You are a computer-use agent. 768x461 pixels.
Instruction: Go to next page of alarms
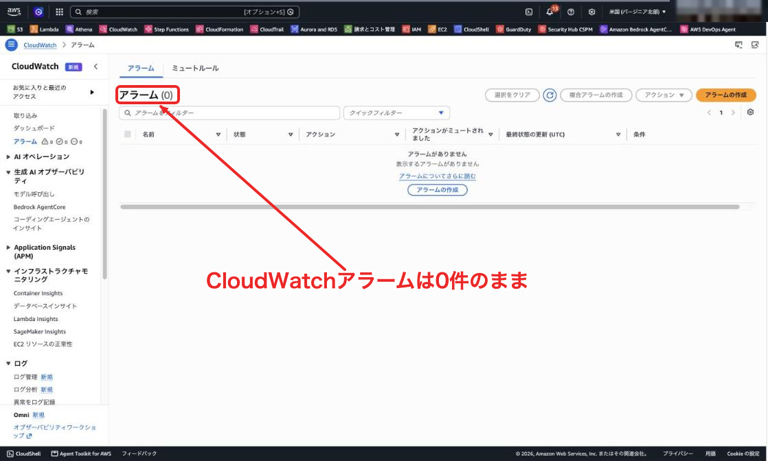click(x=733, y=113)
